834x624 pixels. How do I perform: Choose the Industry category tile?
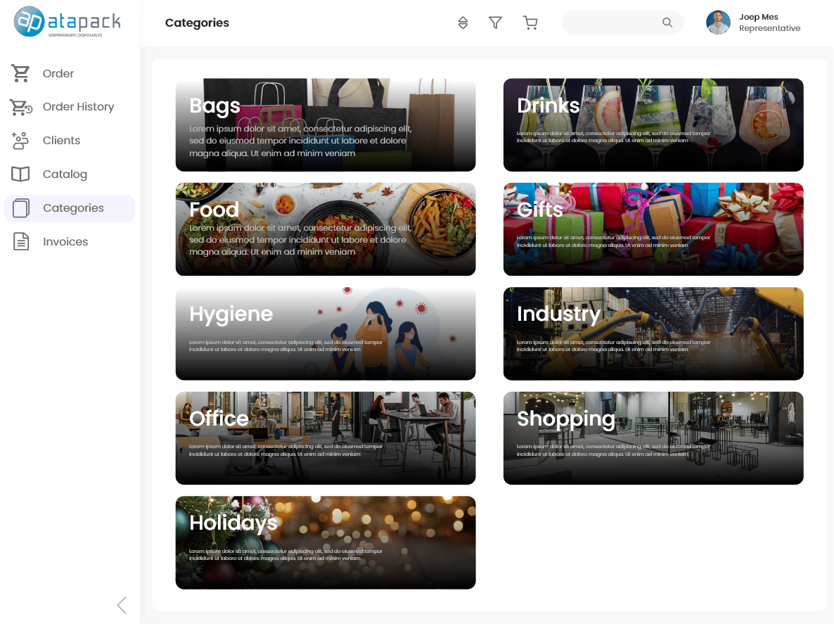pyautogui.click(x=653, y=333)
